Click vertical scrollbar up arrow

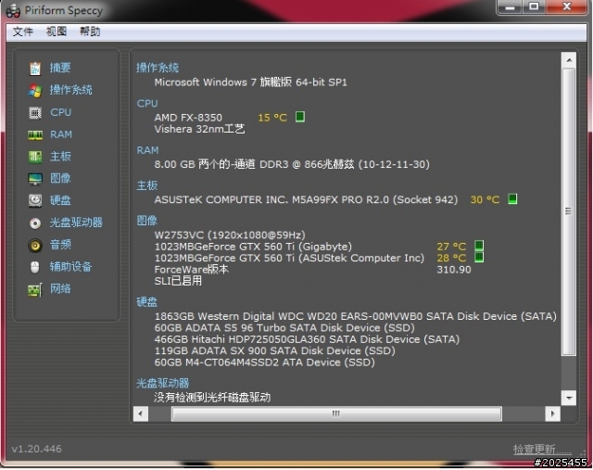click(569, 59)
